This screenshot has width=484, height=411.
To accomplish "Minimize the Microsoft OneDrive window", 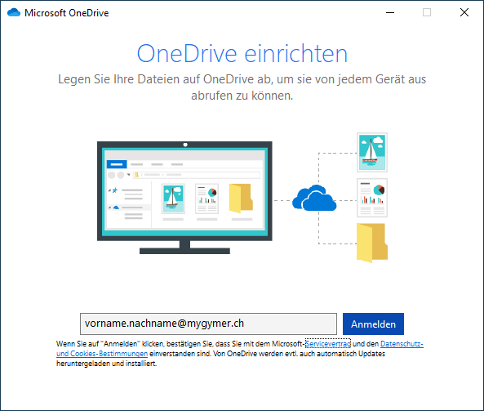I will pos(390,13).
